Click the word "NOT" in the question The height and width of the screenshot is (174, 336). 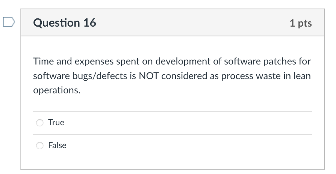tap(149, 76)
